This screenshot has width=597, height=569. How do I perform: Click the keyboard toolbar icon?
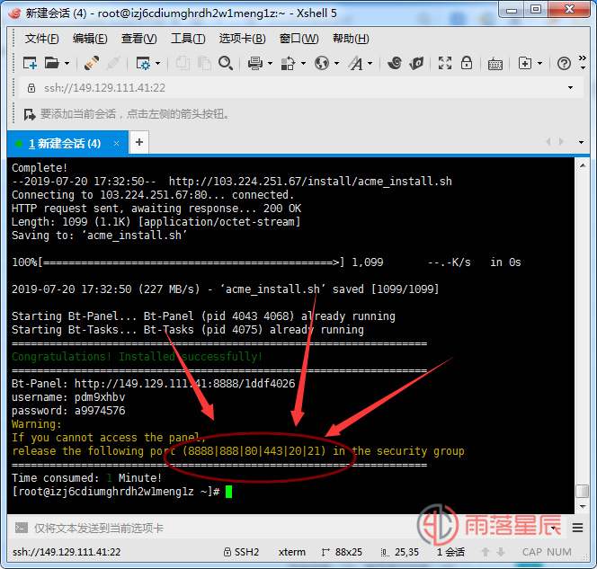(x=495, y=64)
